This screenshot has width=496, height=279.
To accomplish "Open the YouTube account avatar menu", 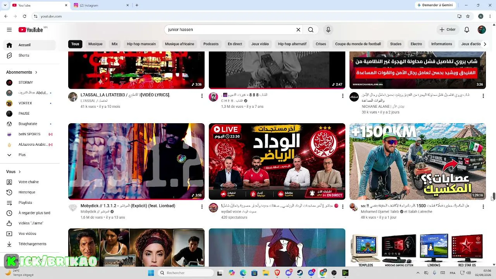I will 482,30.
